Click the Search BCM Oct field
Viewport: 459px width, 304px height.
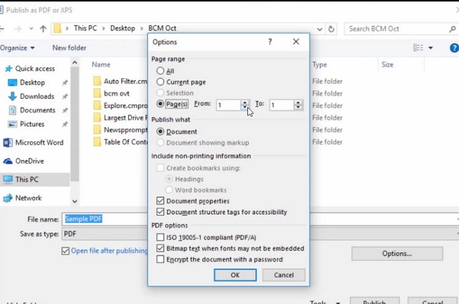397,29
